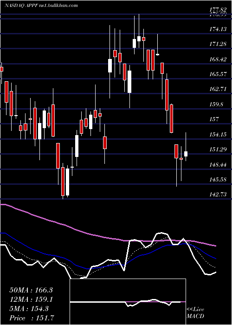
Task: Click the 142.73 price axis label
Action: click(x=218, y=195)
